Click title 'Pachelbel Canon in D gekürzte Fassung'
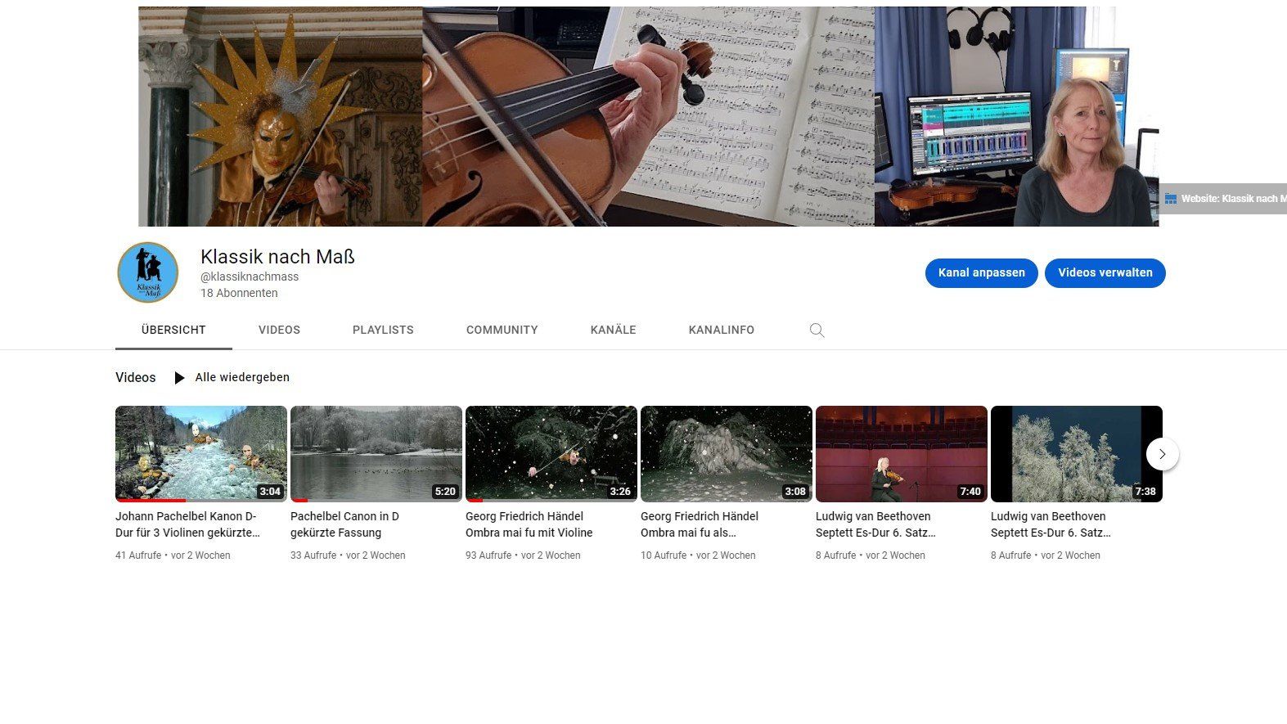 pyautogui.click(x=344, y=524)
